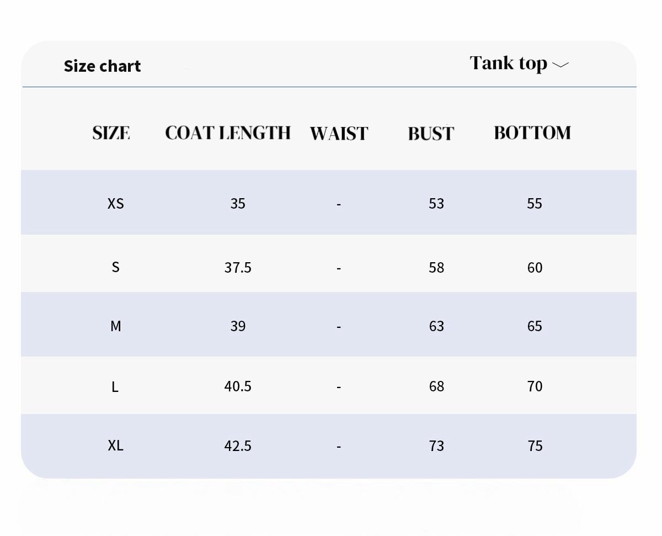Viewport: 662px width, 536px height.
Task: Select the L size row label
Action: [x=115, y=386]
